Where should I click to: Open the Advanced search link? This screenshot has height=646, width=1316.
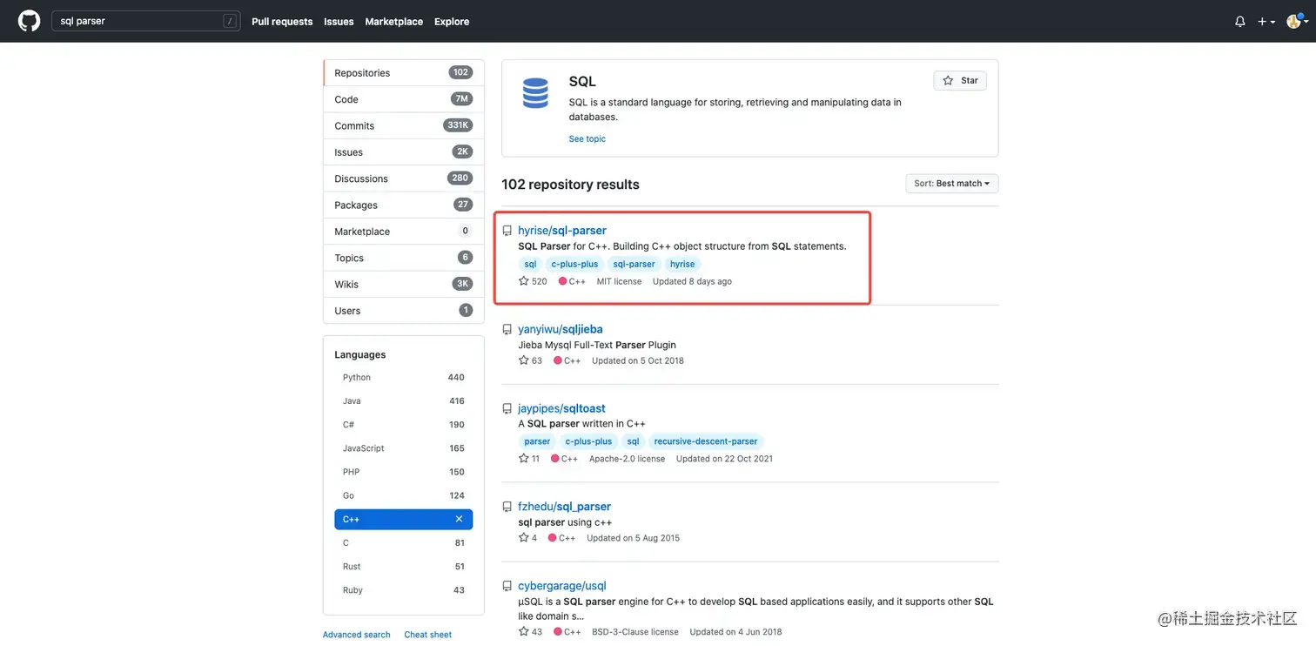357,635
